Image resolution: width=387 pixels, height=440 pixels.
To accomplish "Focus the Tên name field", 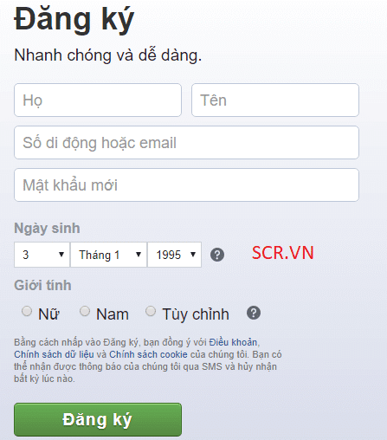I will (275, 100).
